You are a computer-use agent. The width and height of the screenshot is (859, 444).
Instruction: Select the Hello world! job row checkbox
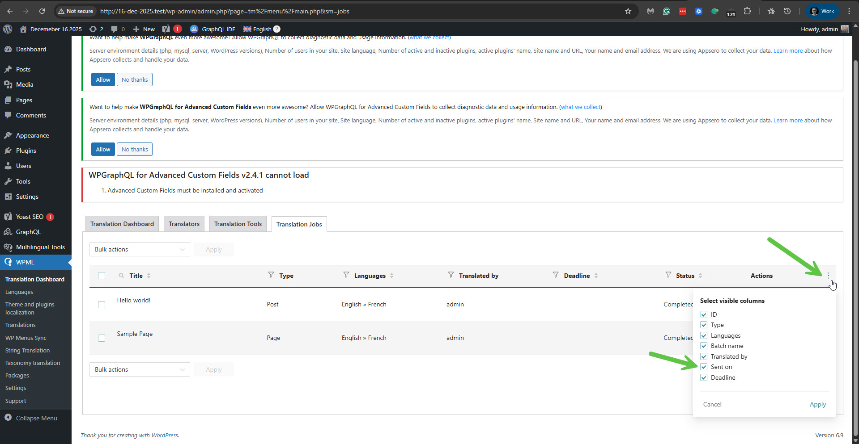(x=102, y=305)
